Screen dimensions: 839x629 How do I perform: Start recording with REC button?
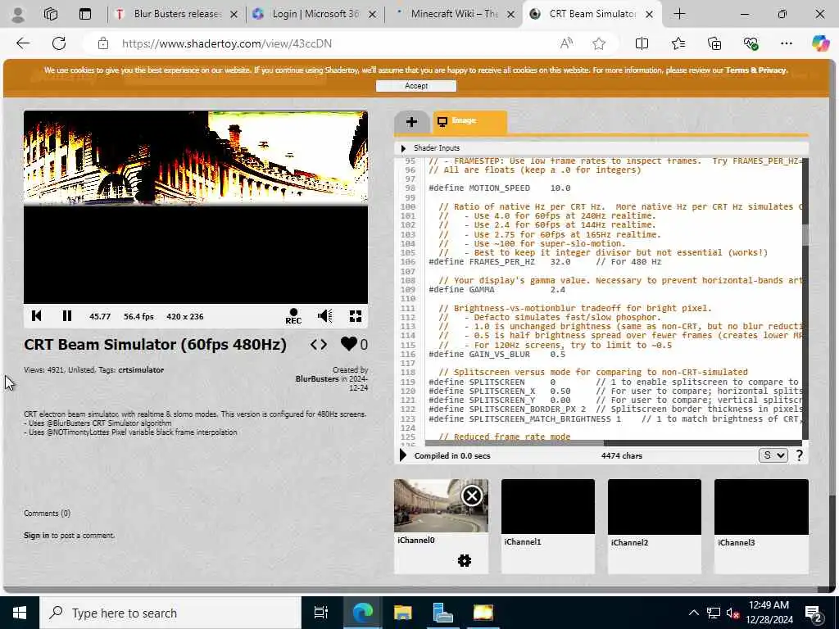point(293,316)
